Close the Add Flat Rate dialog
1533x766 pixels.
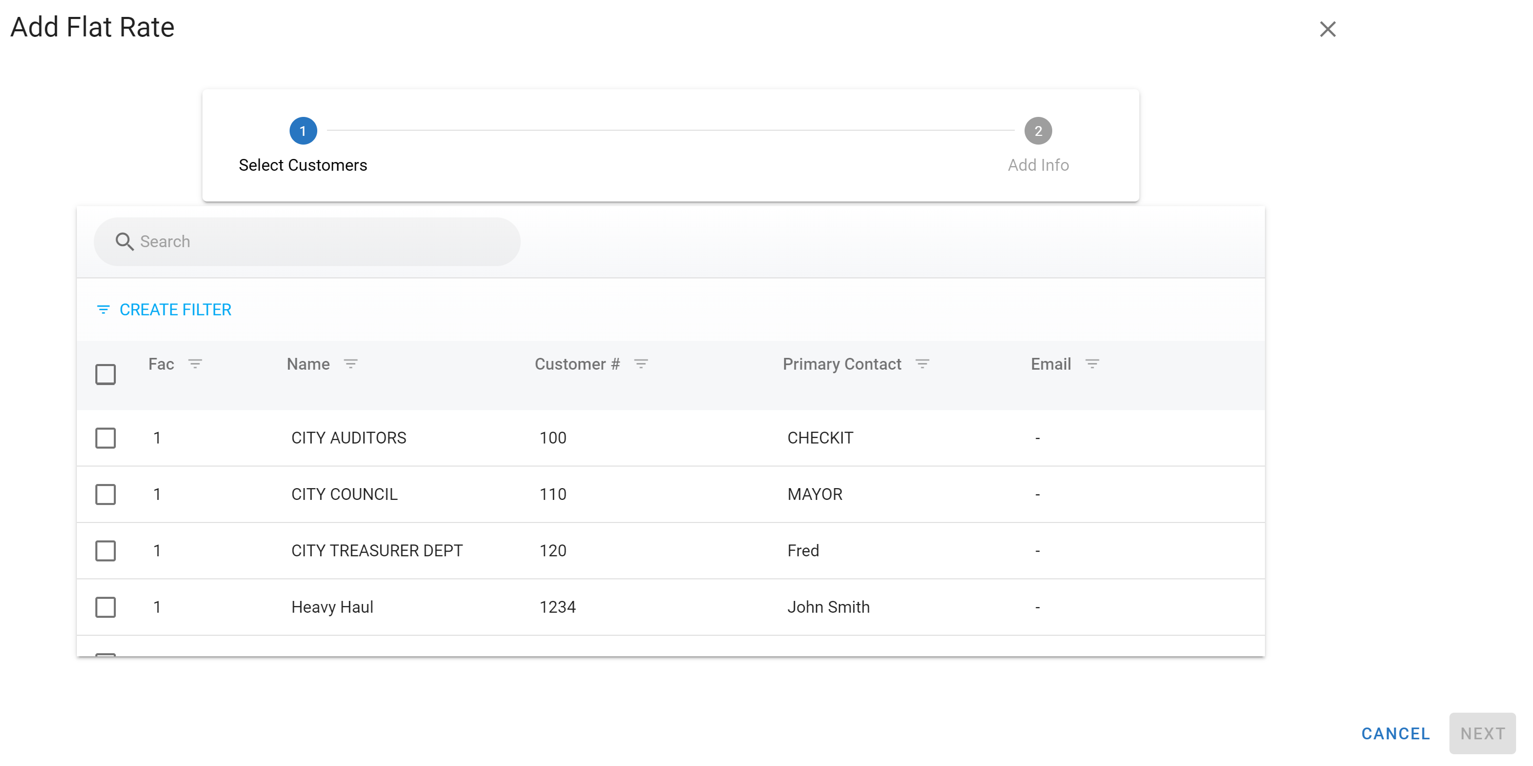(1327, 29)
